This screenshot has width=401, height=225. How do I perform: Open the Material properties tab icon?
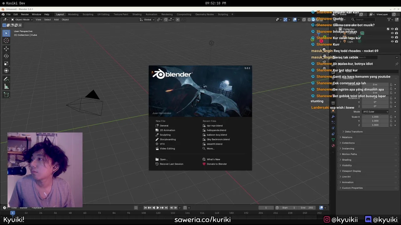pos(333,146)
